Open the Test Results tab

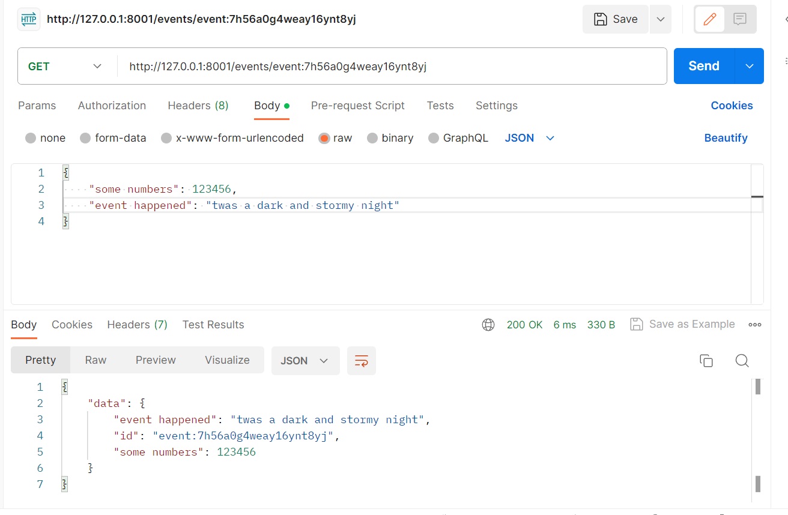213,325
